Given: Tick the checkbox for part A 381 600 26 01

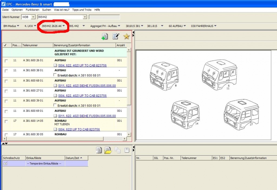Looking at the screenshot, I should 6,61.
